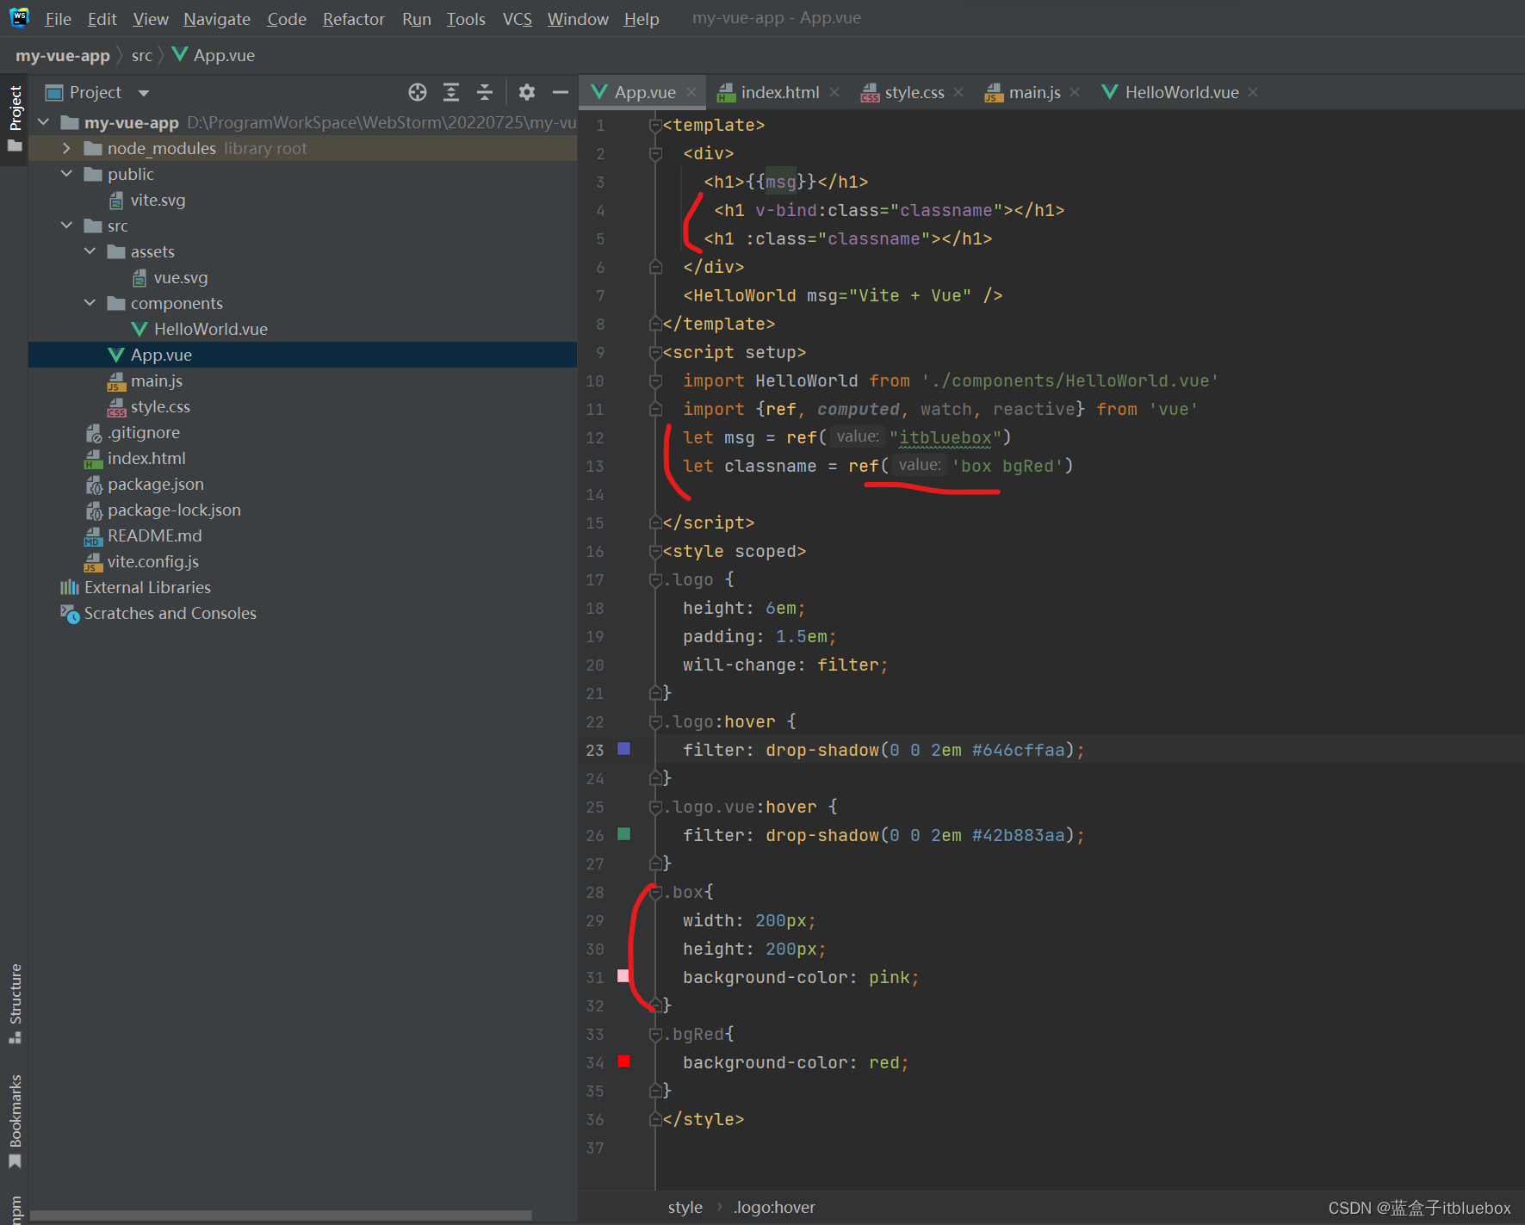This screenshot has width=1525, height=1225.
Task: Collapse the my-vue-app root folder
Action: coord(44,122)
